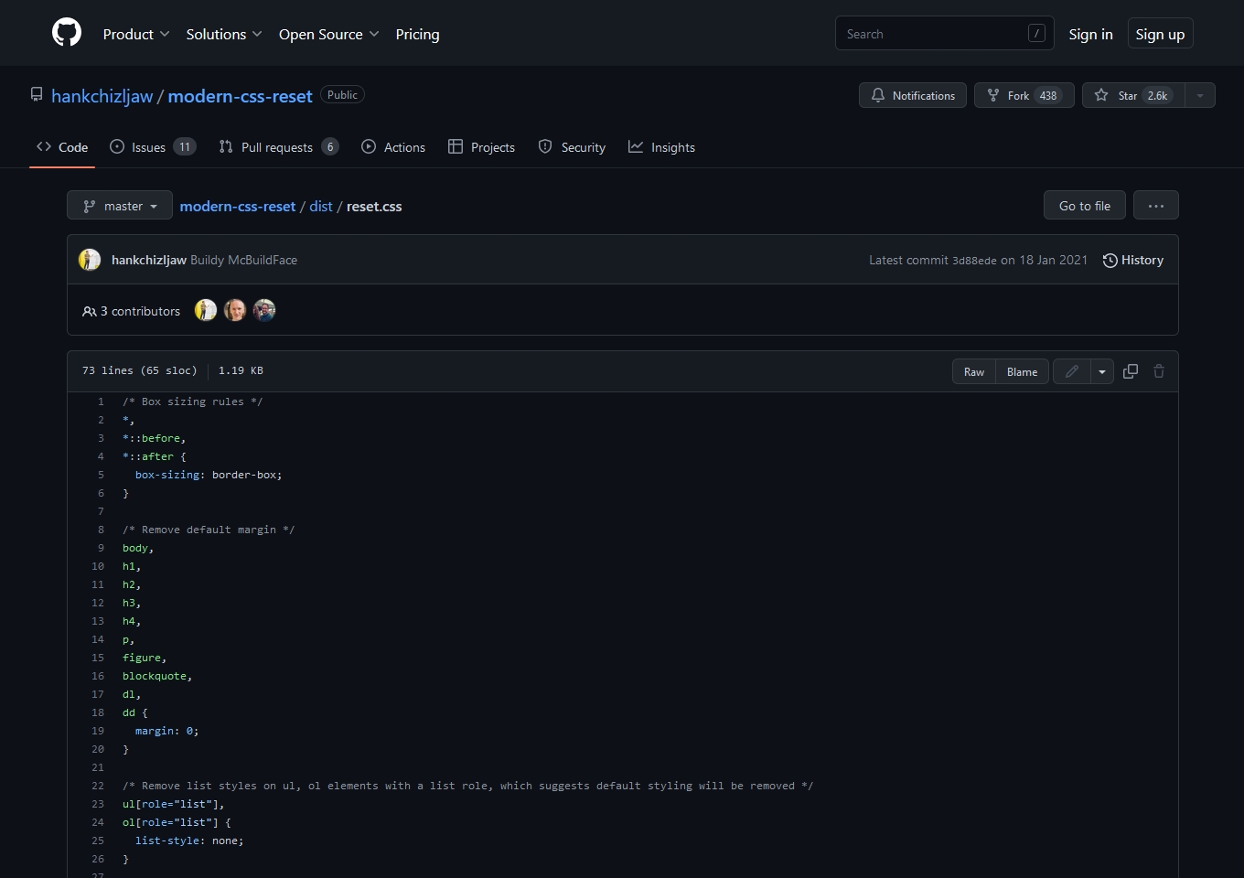The height and width of the screenshot is (878, 1244).
Task: Open the dist folder breadcrumb
Action: pos(321,207)
